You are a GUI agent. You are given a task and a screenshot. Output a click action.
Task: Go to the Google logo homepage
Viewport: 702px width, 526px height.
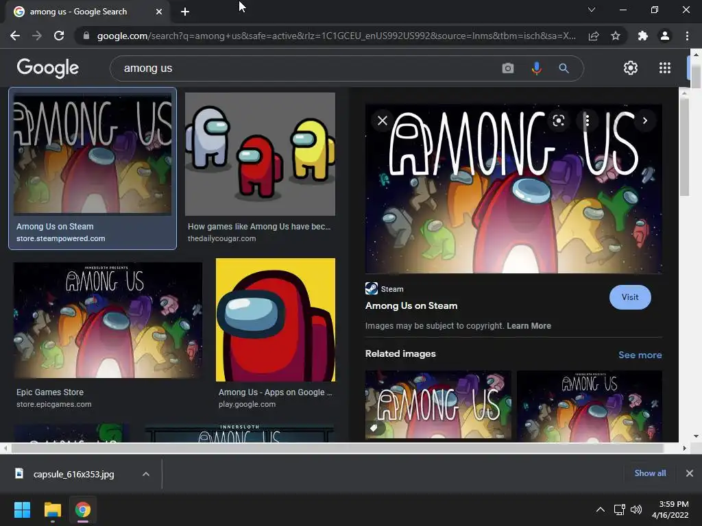pos(48,68)
